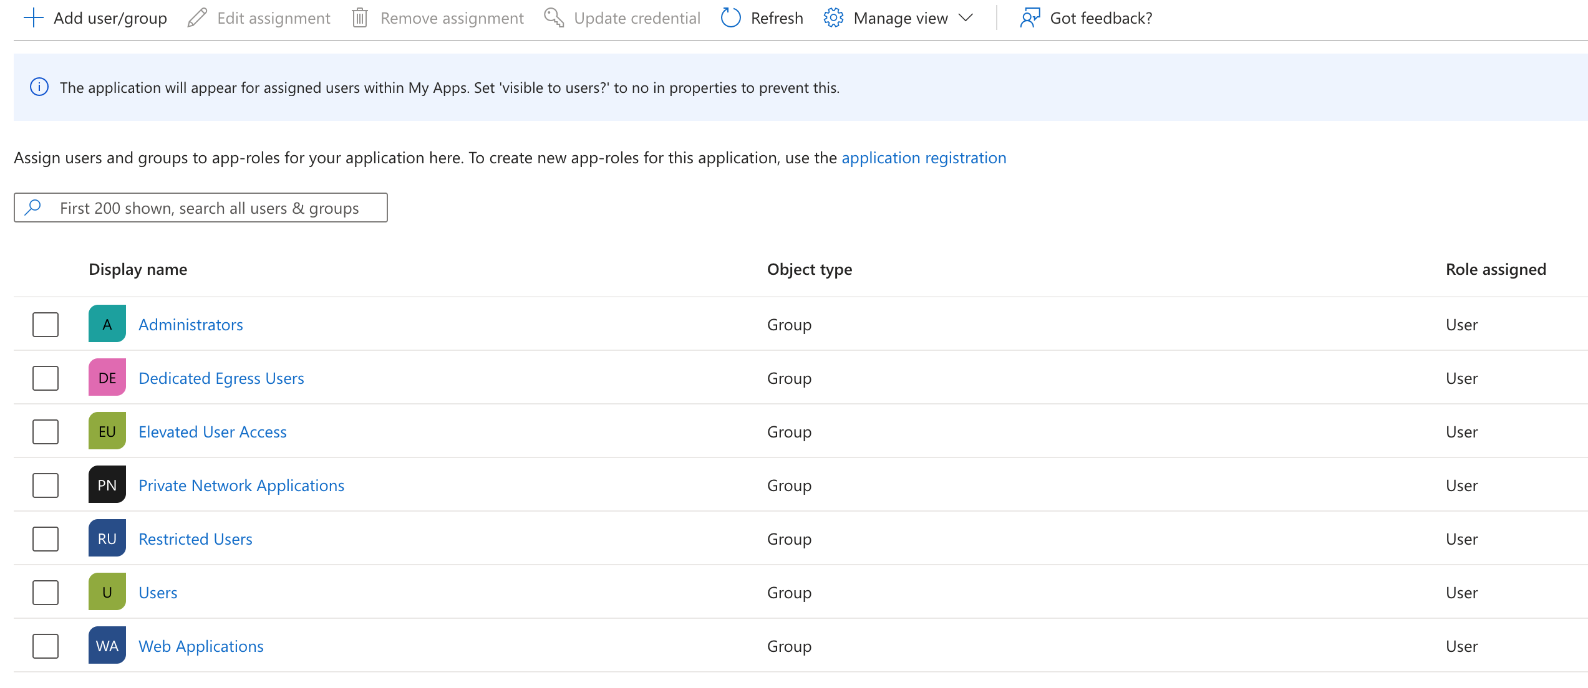The image size is (1588, 688).
Task: Click the pink DE group avatar
Action: 107,378
